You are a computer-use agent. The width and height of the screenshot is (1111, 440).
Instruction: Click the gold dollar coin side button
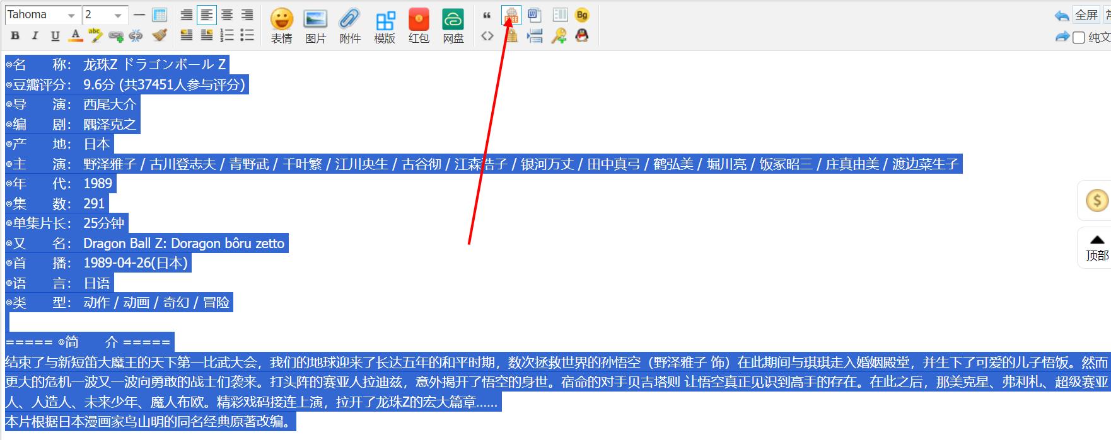tap(1096, 201)
